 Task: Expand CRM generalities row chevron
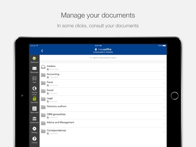click(x=164, y=116)
